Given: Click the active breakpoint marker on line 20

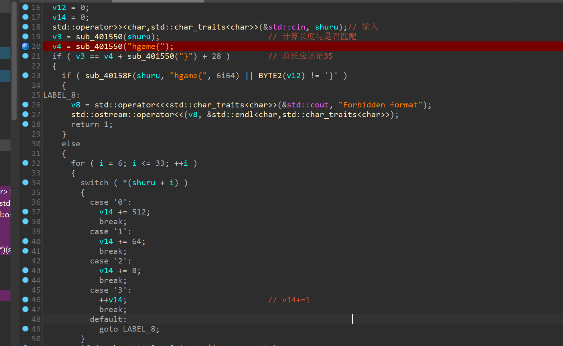Looking at the screenshot, I should pyautogui.click(x=25, y=46).
